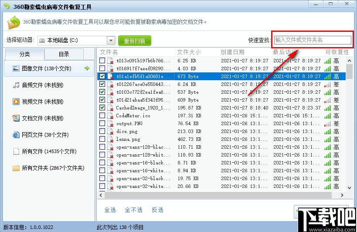Select 所有文件夹 (2867个文件夹) category
357x232 pixels.
pos(49,168)
